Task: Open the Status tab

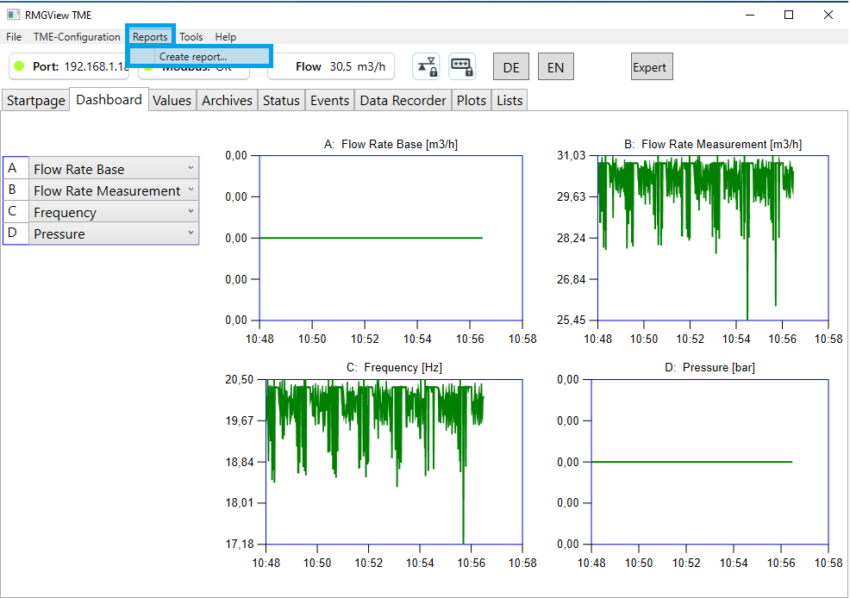Action: click(x=281, y=101)
